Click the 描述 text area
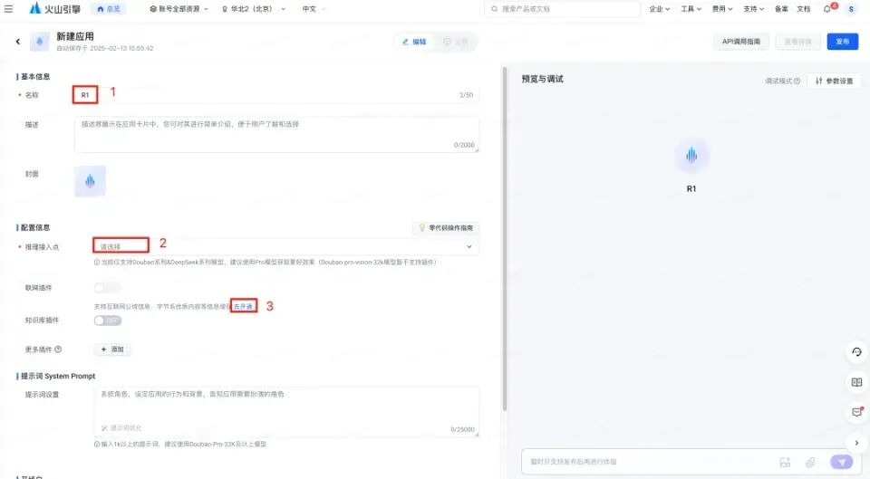Image resolution: width=870 pixels, height=479 pixels. [276, 134]
